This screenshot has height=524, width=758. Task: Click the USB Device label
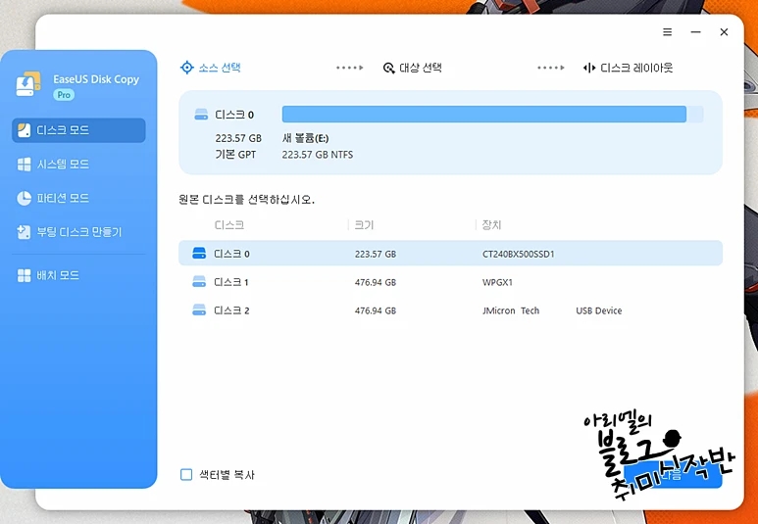click(x=598, y=310)
